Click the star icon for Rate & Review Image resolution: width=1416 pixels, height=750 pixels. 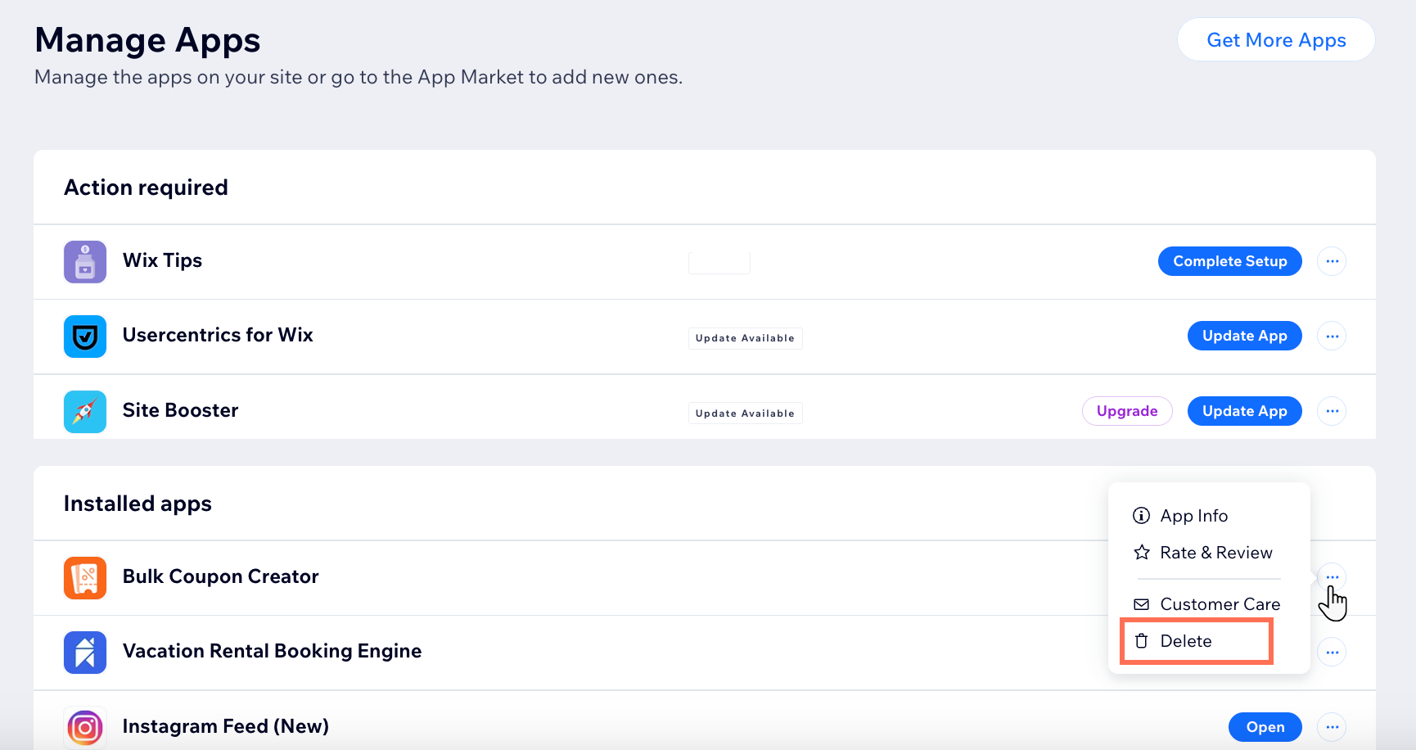[1141, 553]
